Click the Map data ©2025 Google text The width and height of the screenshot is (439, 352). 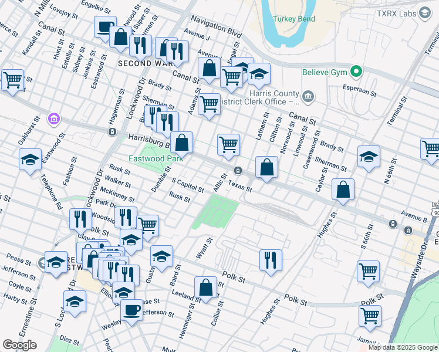point(403,348)
